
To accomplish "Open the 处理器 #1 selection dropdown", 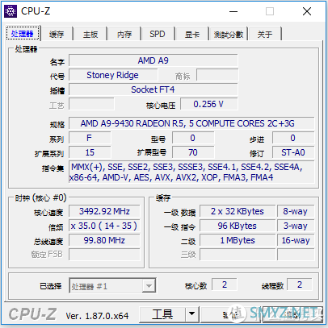I will click(112, 286).
